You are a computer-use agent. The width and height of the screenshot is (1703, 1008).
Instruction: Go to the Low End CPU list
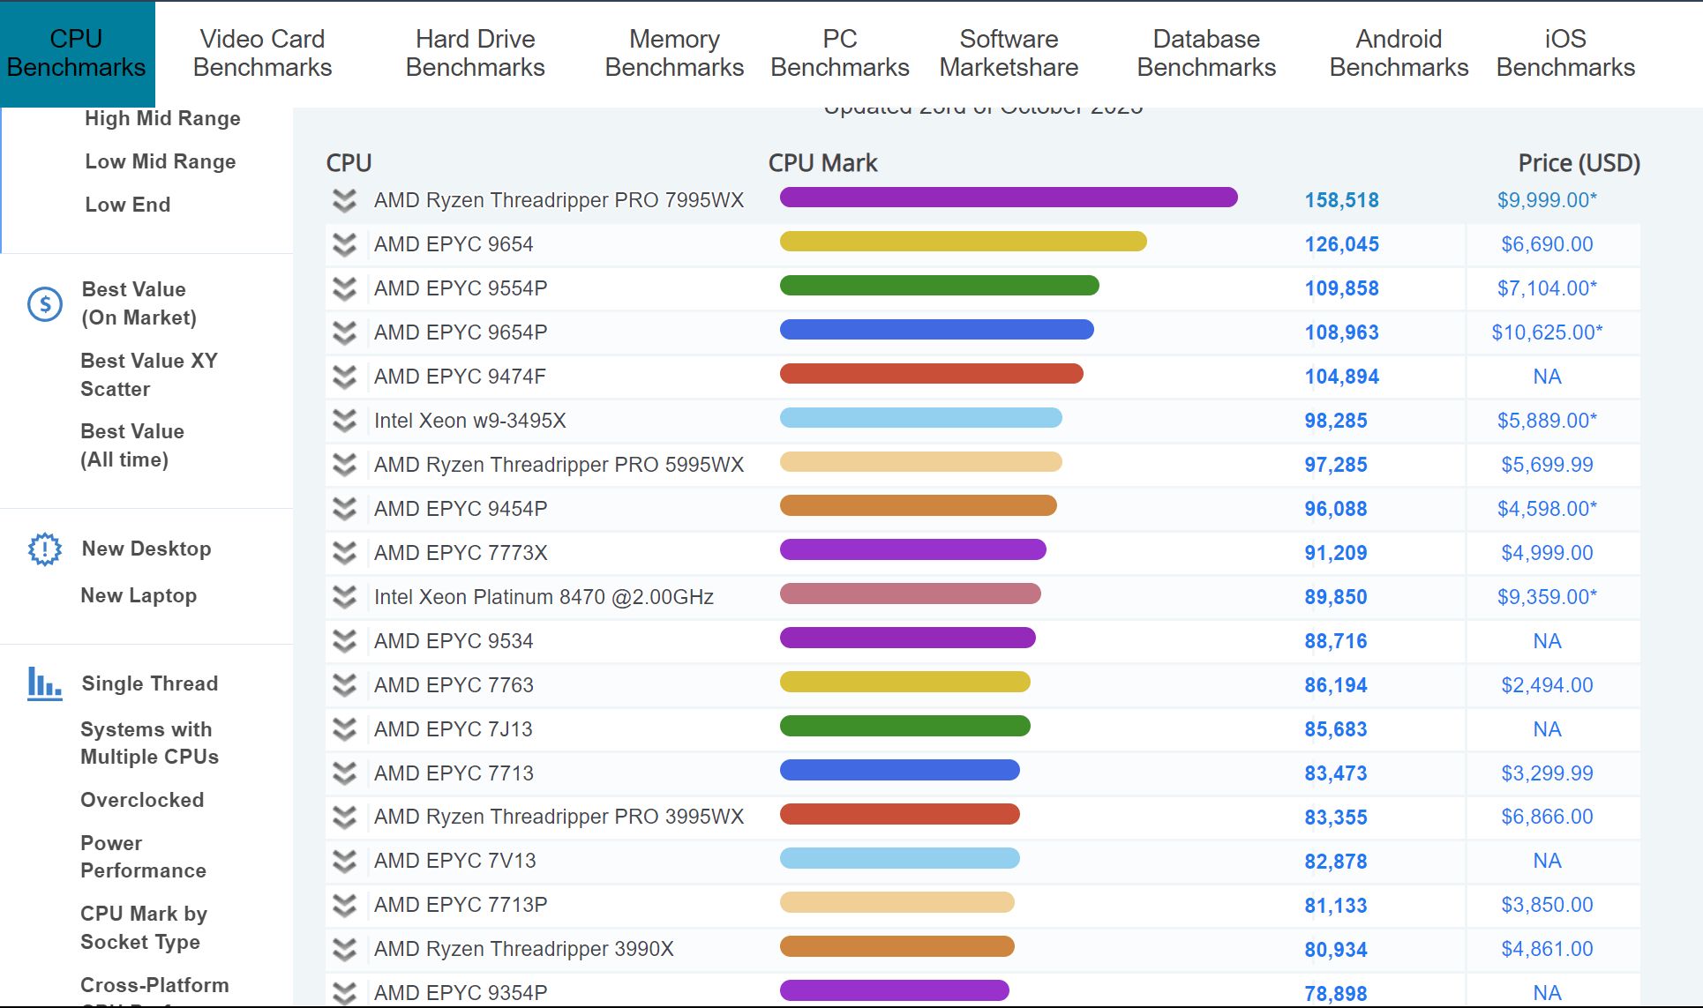[x=128, y=205]
